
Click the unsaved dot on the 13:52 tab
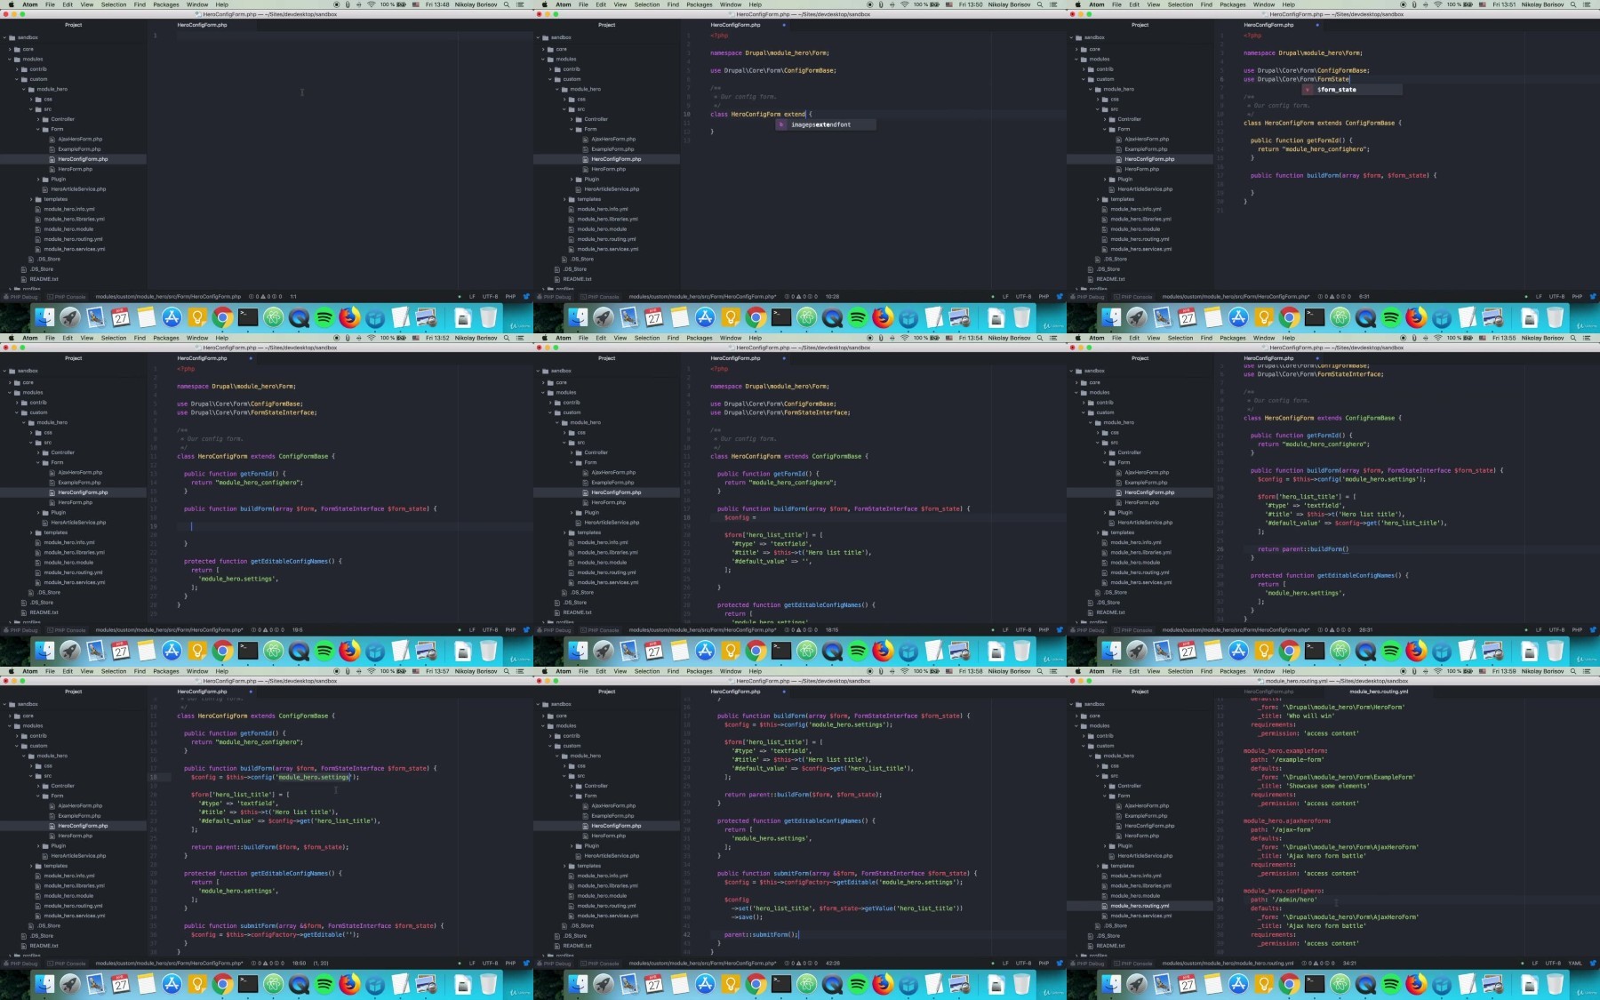click(251, 358)
